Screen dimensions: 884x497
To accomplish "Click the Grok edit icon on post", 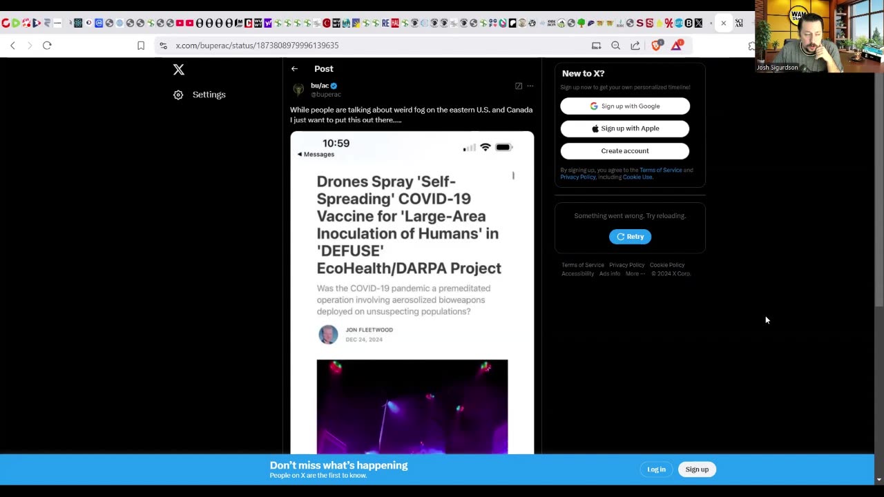I will pyautogui.click(x=519, y=86).
